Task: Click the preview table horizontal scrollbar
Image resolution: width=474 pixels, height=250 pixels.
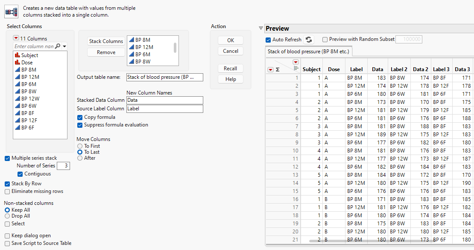Action: tap(363, 241)
